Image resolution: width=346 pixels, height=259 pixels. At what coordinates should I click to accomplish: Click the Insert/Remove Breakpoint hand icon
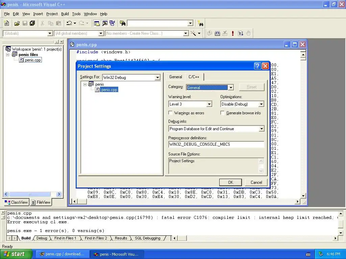point(248,33)
